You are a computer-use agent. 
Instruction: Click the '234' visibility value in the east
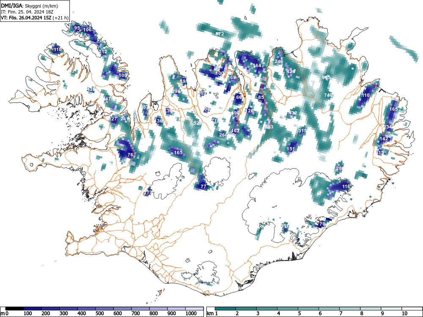click(387, 127)
